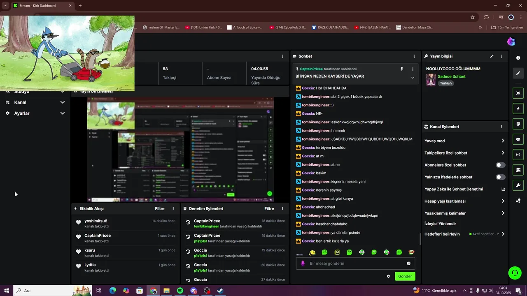527x296 pixels.
Task: Click the broadcast signal icon in right sidebar
Action: (x=518, y=155)
